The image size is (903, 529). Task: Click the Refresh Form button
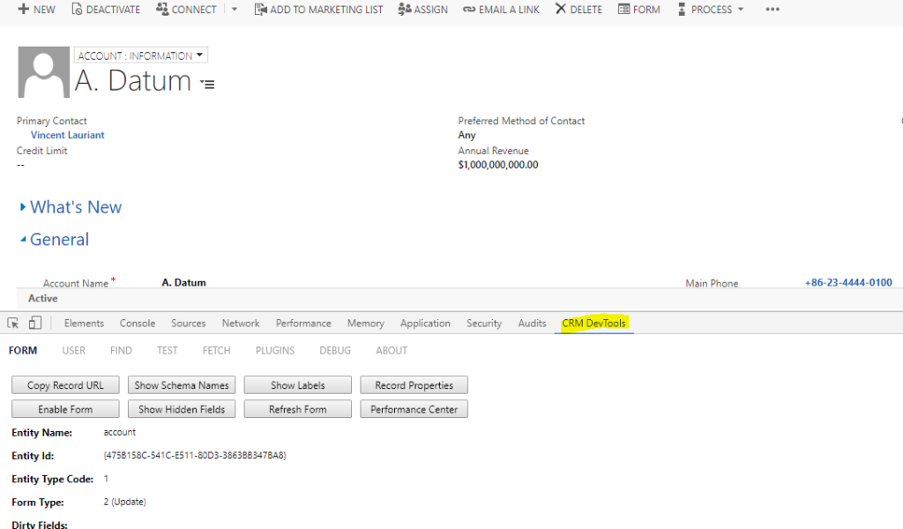298,409
